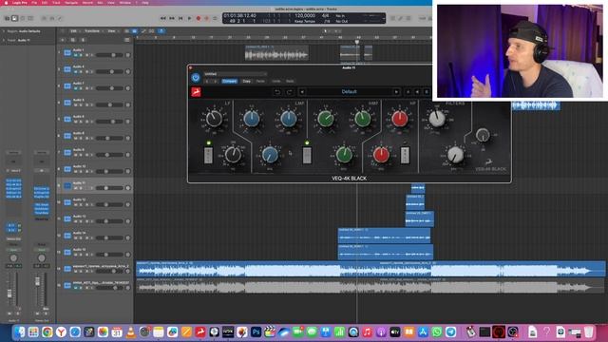Click the Redo button in plugin header

coord(290,81)
